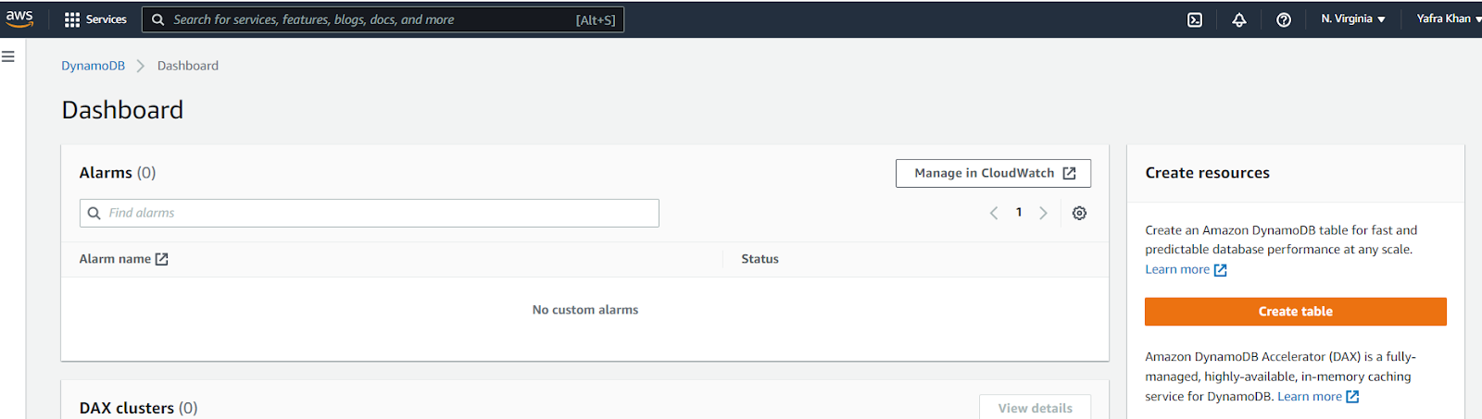
Task: Open alarms preferences gear icon
Action: point(1079,213)
